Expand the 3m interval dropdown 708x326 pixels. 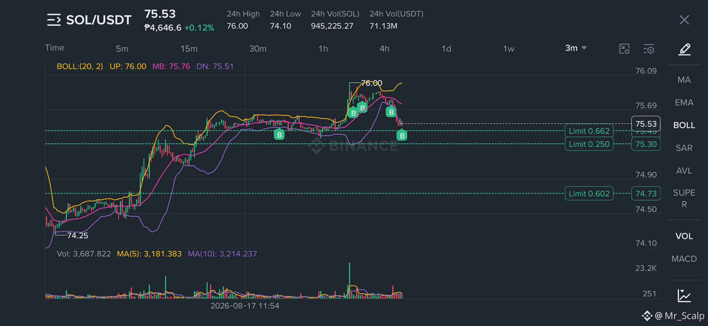click(576, 48)
